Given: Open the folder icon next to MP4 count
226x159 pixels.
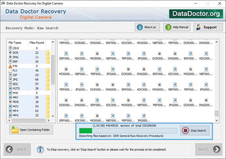Looking at the screenshot, I should tap(48, 111).
